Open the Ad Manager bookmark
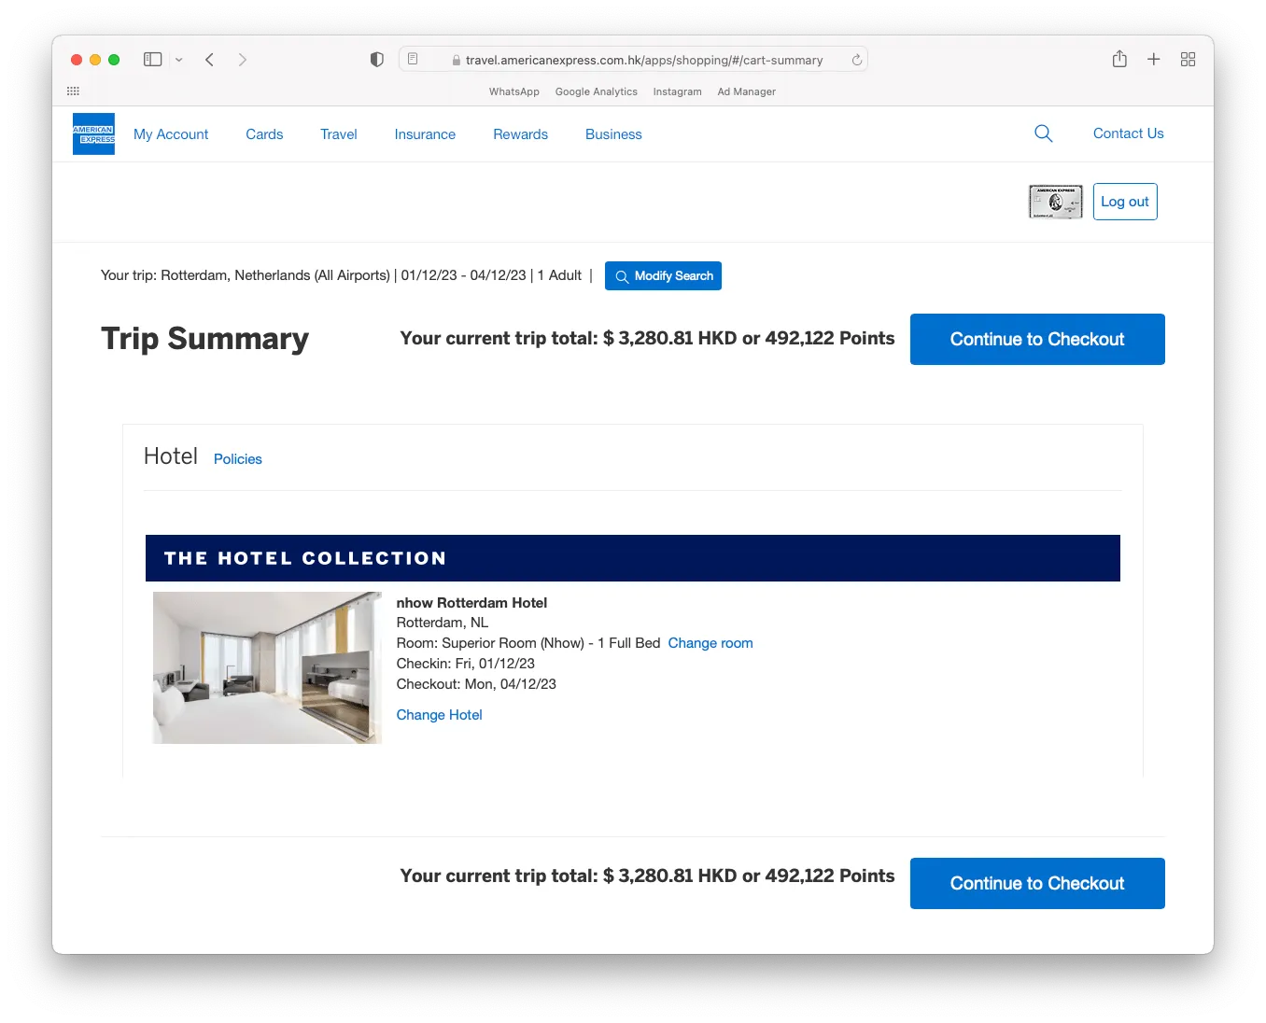Screen dimensions: 1266x1023 point(747,91)
